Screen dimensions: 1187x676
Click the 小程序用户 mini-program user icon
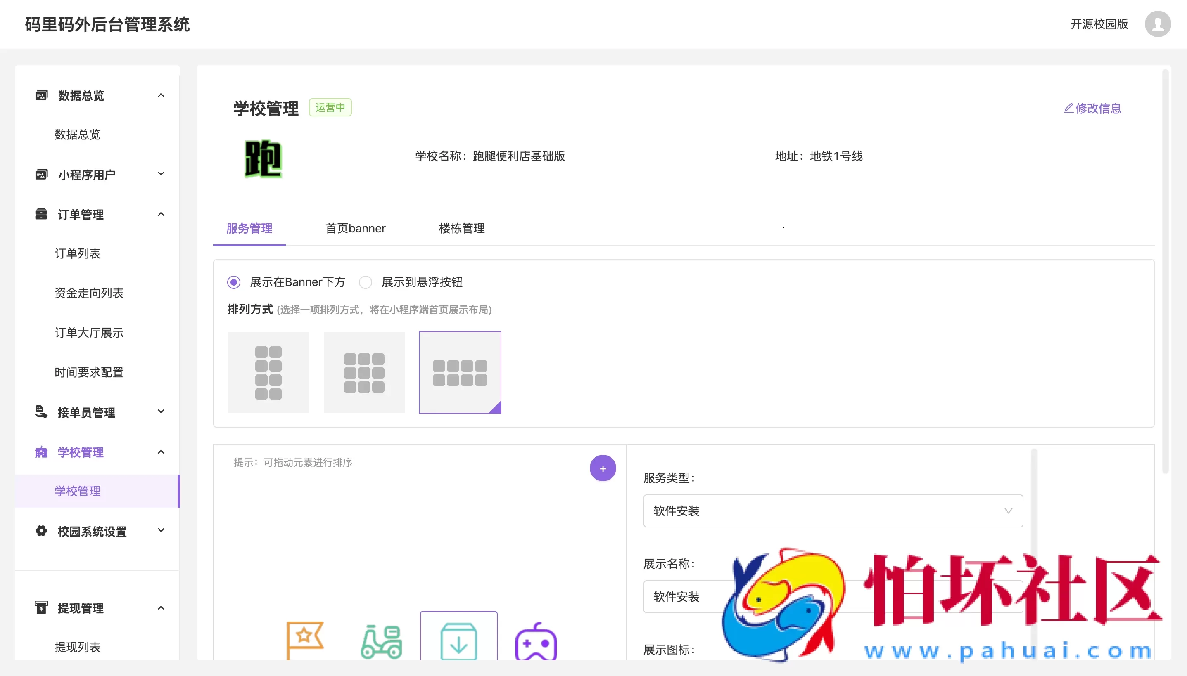41,174
